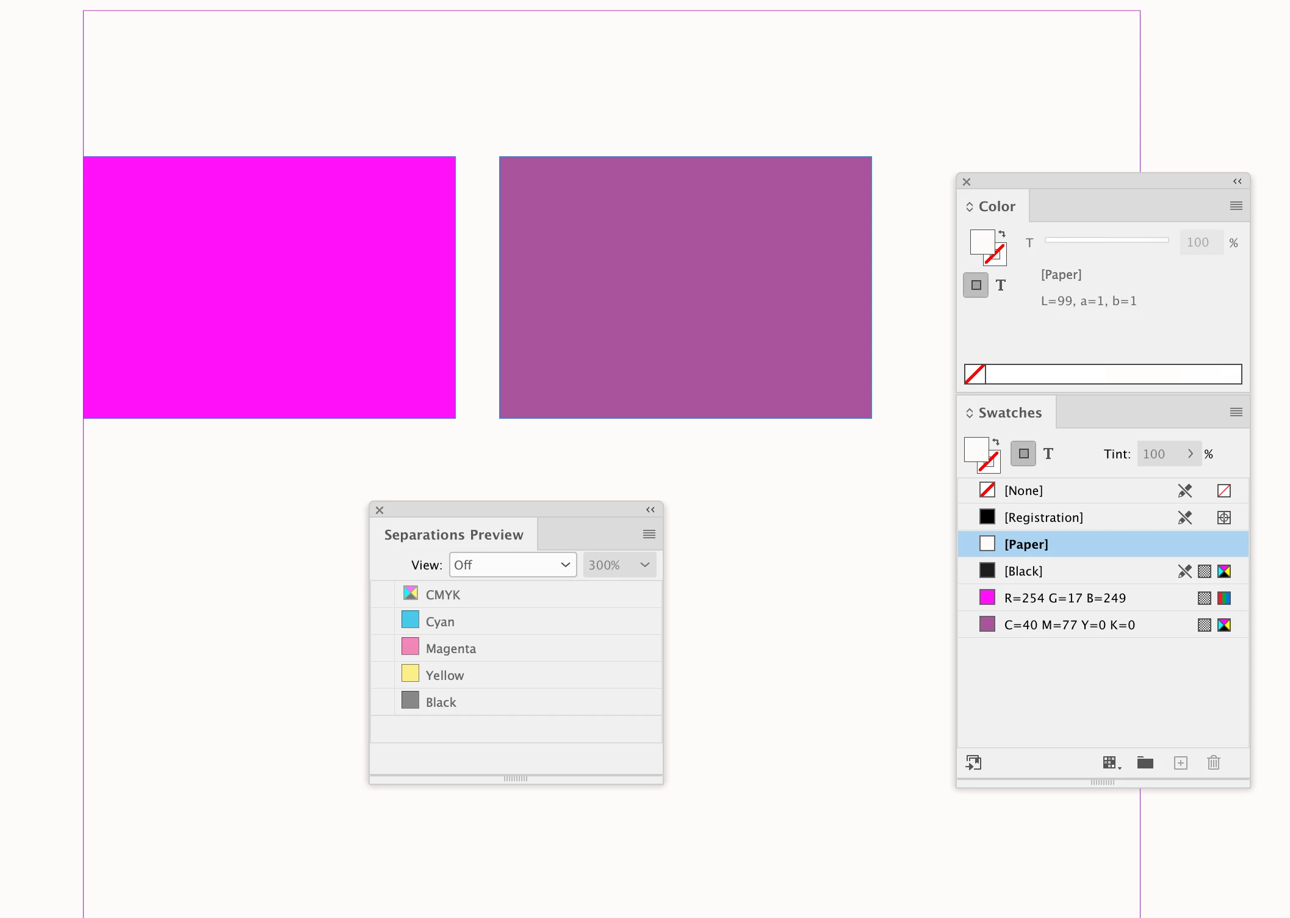Click the New Color Group folder icon
This screenshot has height=918, width=1290.
click(x=1145, y=763)
